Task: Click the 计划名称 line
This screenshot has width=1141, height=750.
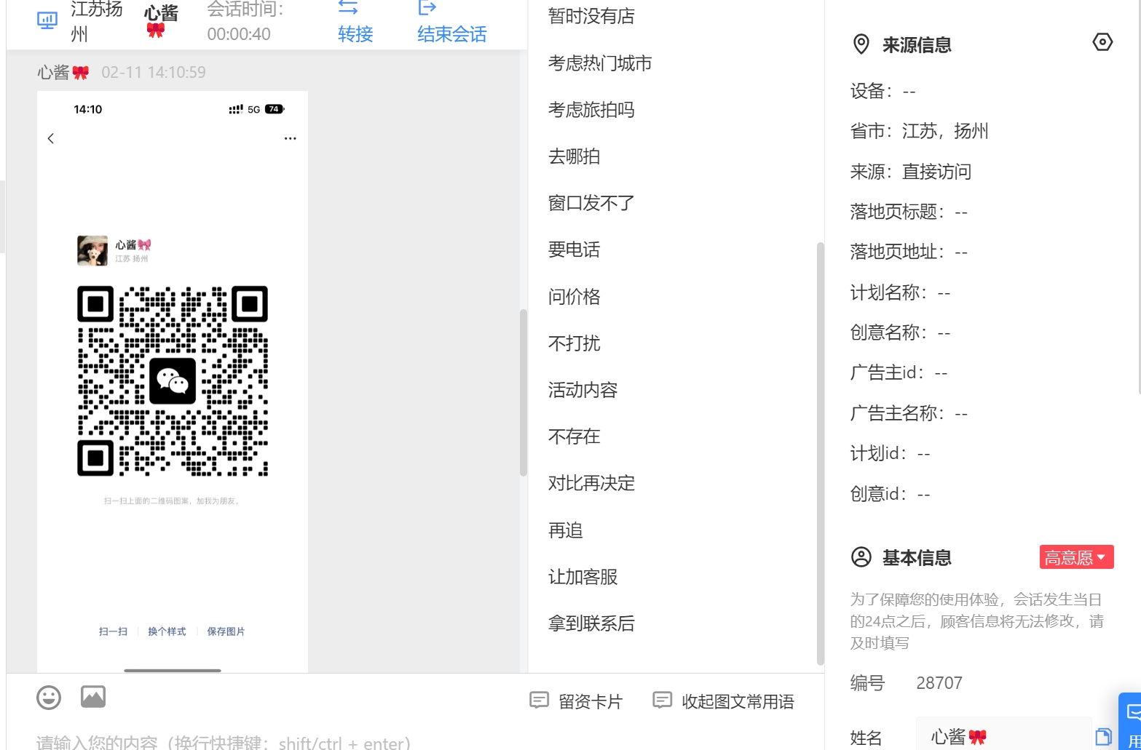Action: tap(900, 292)
